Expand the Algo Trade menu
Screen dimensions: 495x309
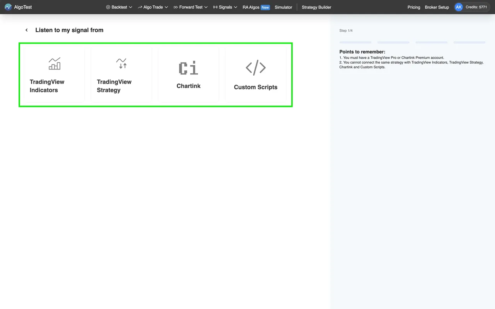pyautogui.click(x=153, y=7)
